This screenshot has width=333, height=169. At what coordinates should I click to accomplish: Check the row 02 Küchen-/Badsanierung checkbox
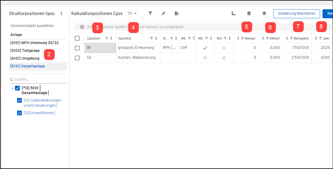click(77, 58)
